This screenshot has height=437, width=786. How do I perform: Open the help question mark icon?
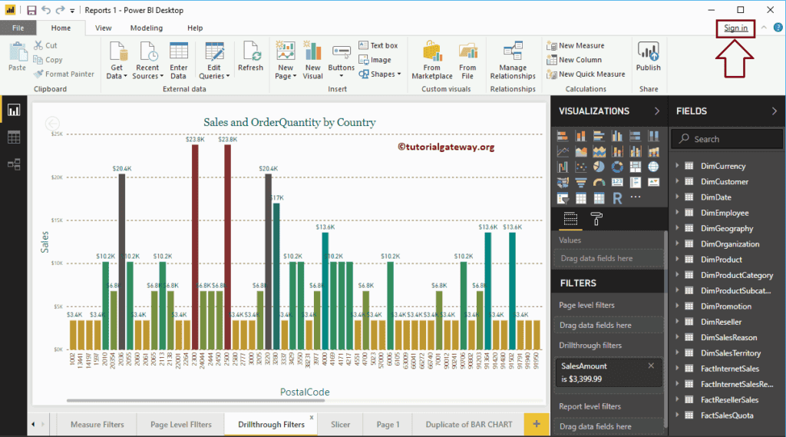pyautogui.click(x=778, y=28)
